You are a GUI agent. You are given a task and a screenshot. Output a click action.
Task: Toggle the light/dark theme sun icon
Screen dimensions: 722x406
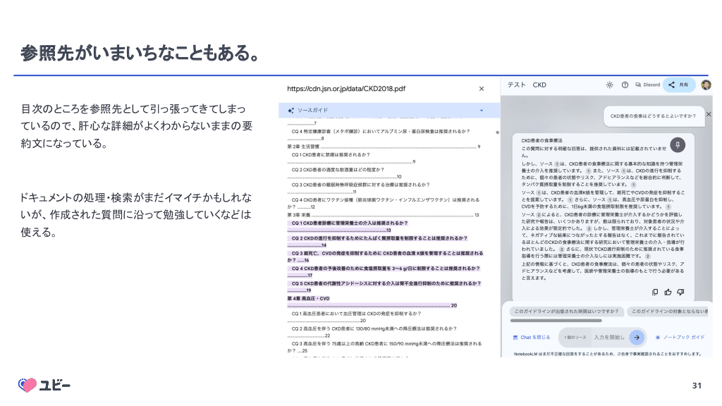pyautogui.click(x=609, y=85)
